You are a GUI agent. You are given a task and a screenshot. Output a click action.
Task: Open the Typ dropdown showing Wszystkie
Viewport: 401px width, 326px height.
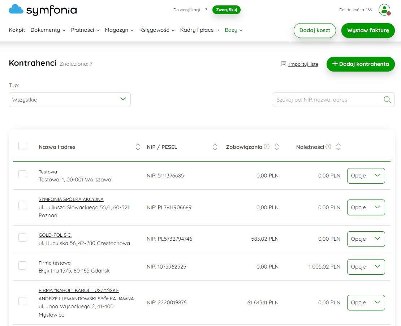(x=70, y=99)
